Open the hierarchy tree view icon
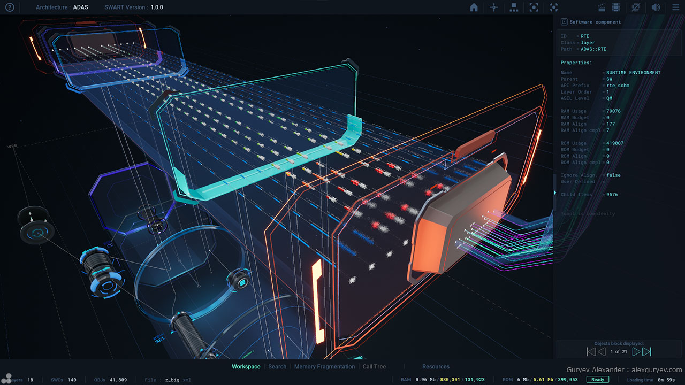This screenshot has width=685, height=385. [514, 7]
